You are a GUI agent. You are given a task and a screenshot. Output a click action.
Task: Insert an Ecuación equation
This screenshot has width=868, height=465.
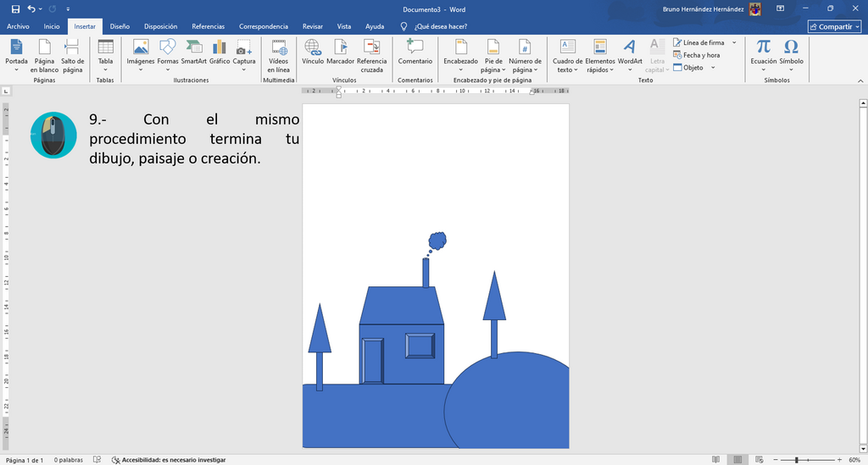(764, 55)
